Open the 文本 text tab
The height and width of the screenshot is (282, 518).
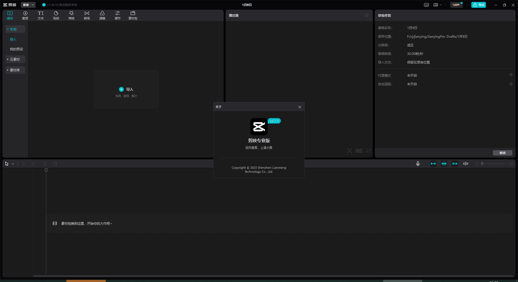[x=41, y=15]
